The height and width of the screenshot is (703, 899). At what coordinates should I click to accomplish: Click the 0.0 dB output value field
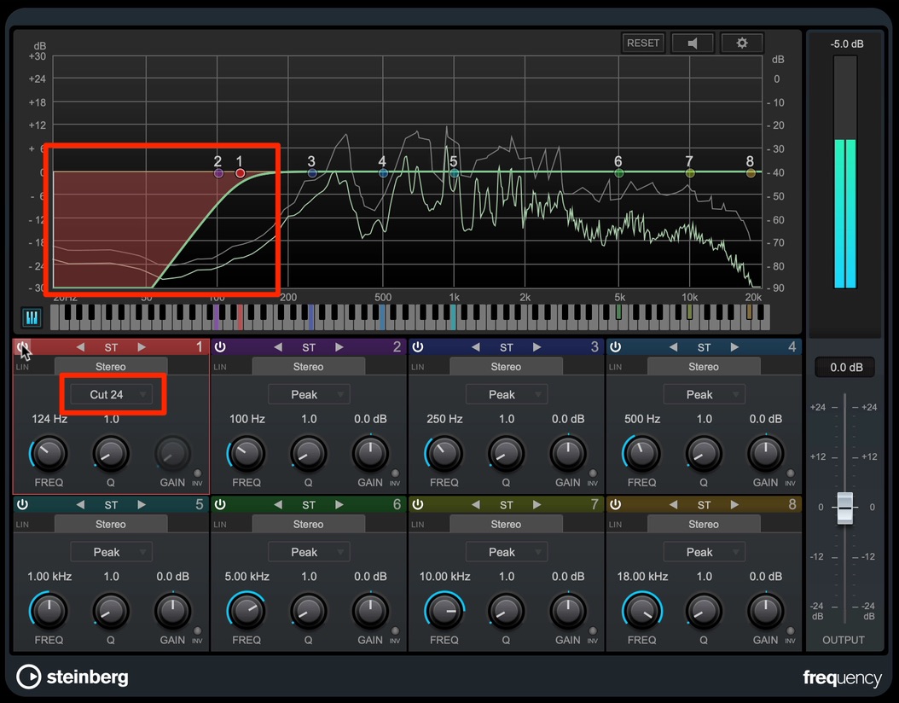[x=845, y=368]
